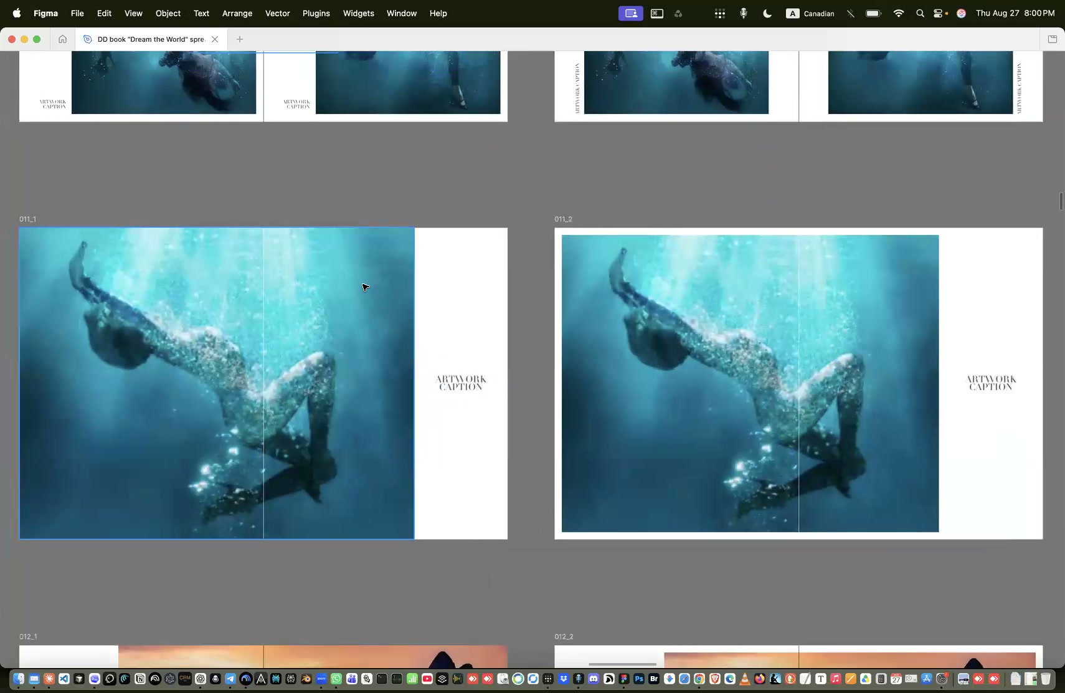Open the Window menu
Screen dimensions: 1065x693
402,13
